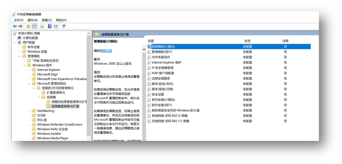
Task: Select 扩展管理单元 tree item
Action: coord(56,92)
